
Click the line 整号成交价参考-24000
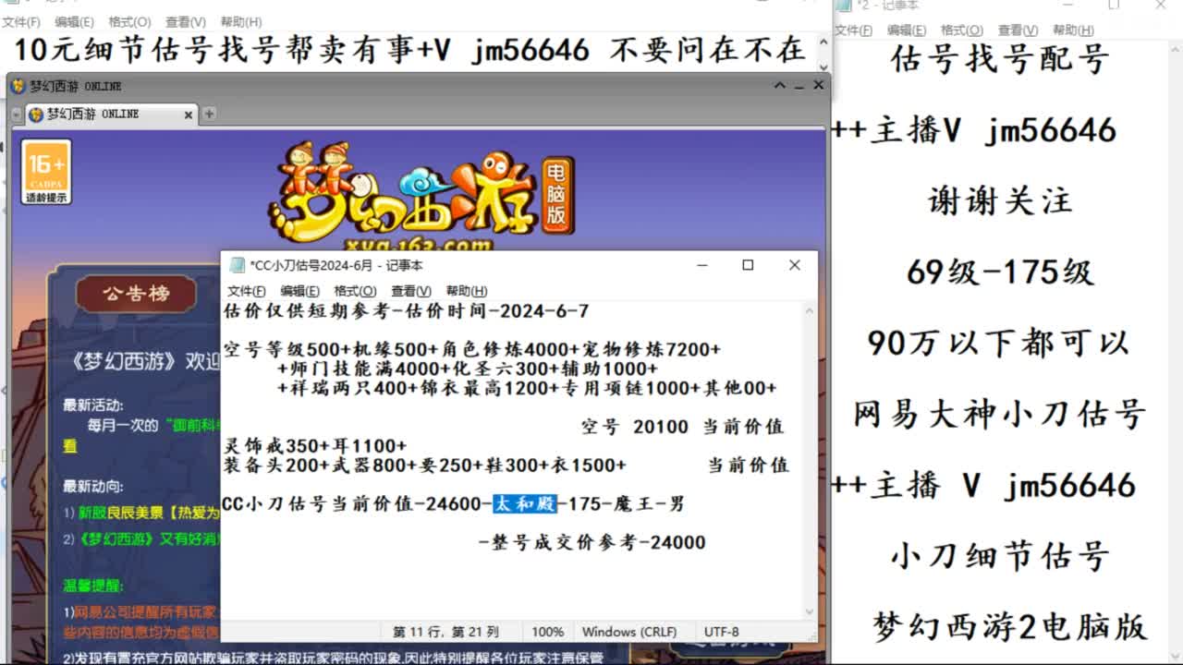[592, 543]
